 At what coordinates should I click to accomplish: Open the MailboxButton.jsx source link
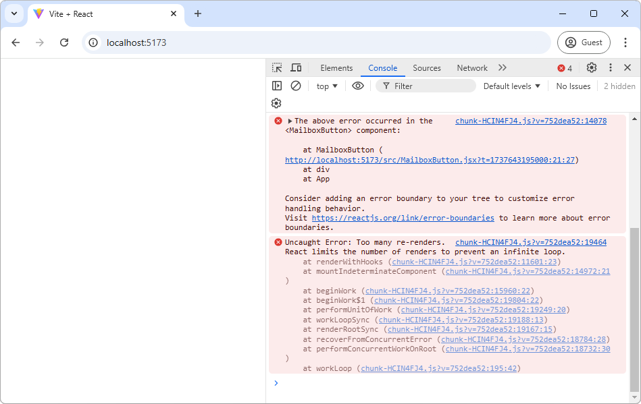[x=430, y=160]
